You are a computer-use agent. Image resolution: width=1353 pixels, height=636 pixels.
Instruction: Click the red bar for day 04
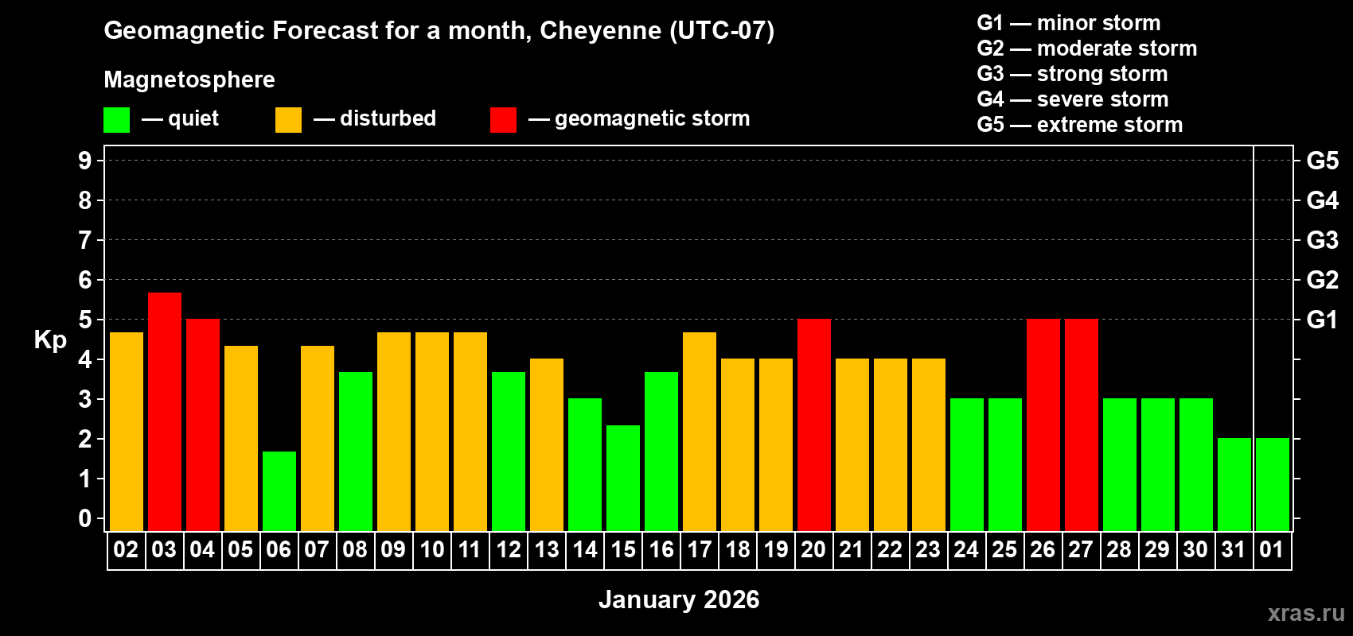click(x=203, y=425)
